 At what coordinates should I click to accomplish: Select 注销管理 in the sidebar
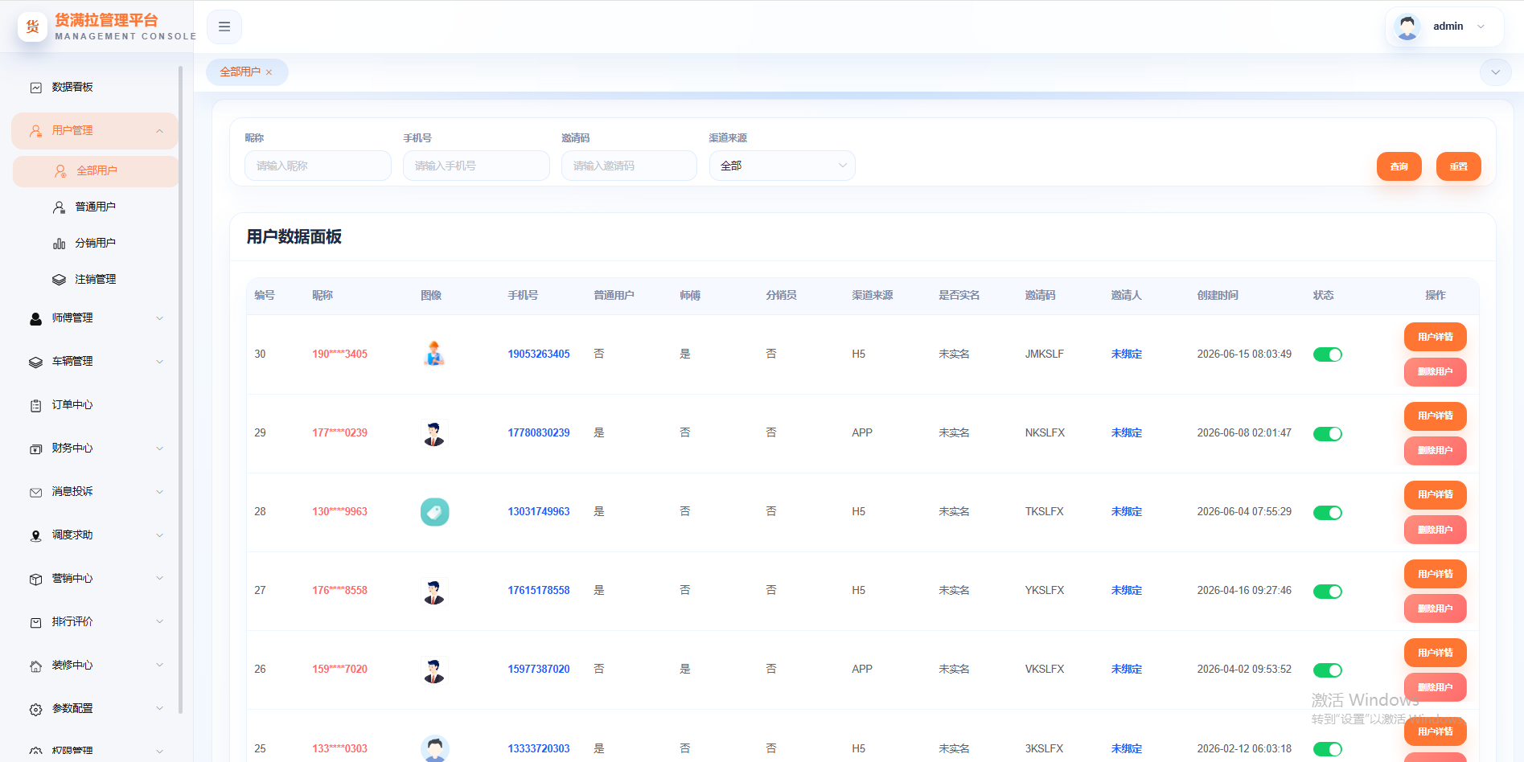(x=96, y=280)
